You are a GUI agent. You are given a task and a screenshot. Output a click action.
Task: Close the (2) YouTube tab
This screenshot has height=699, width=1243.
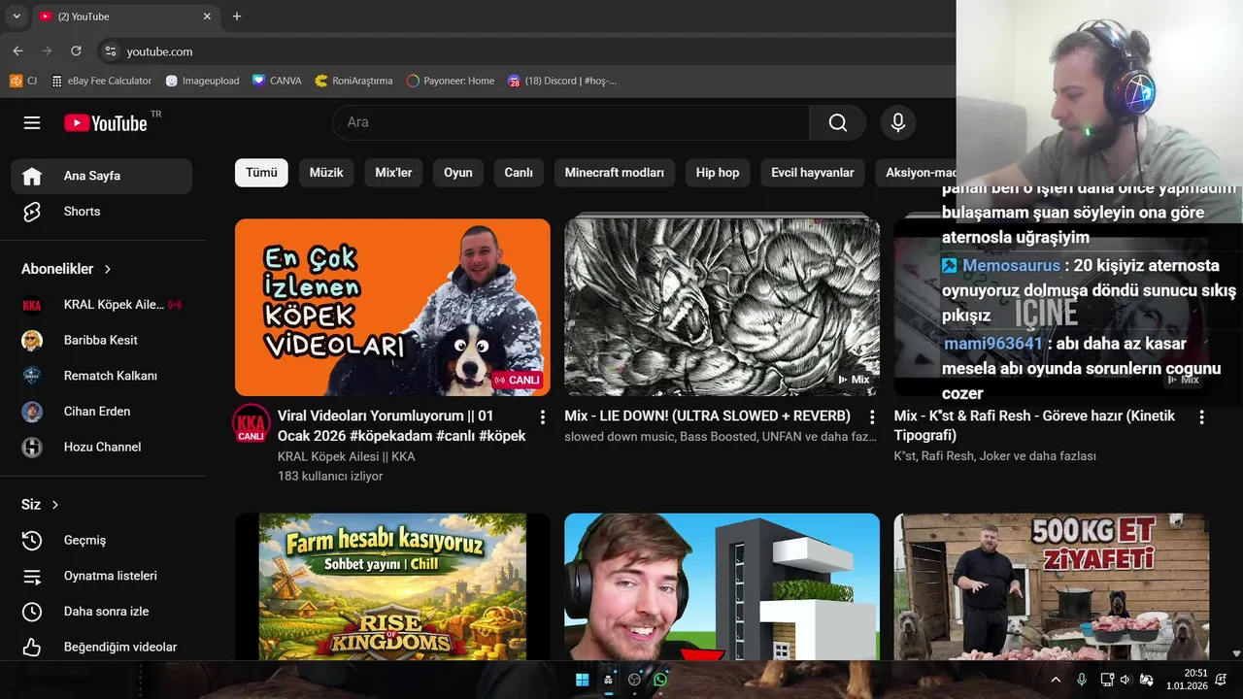point(207,17)
